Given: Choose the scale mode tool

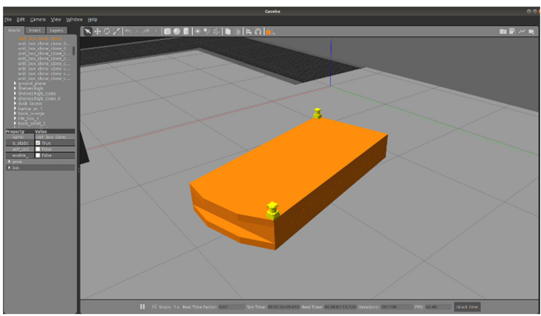Looking at the screenshot, I should 116,32.
